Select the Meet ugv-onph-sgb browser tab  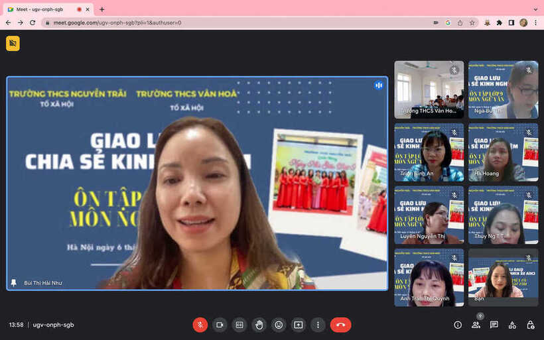point(43,9)
